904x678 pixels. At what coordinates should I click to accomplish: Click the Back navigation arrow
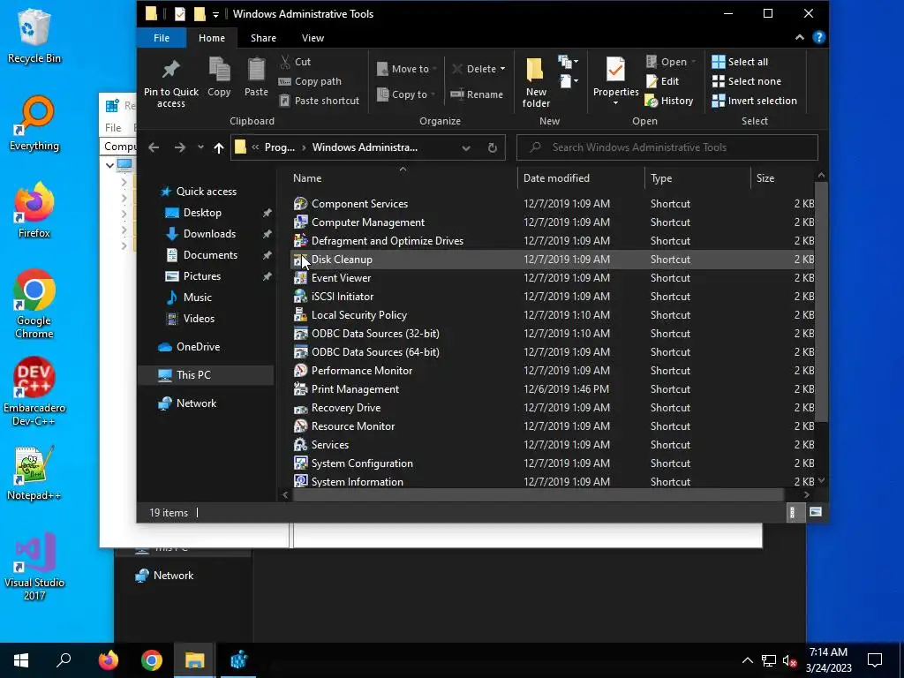coord(154,147)
